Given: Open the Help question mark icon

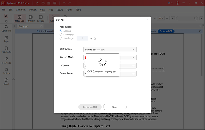Looking at the screenshot, I should tap(177, 3).
